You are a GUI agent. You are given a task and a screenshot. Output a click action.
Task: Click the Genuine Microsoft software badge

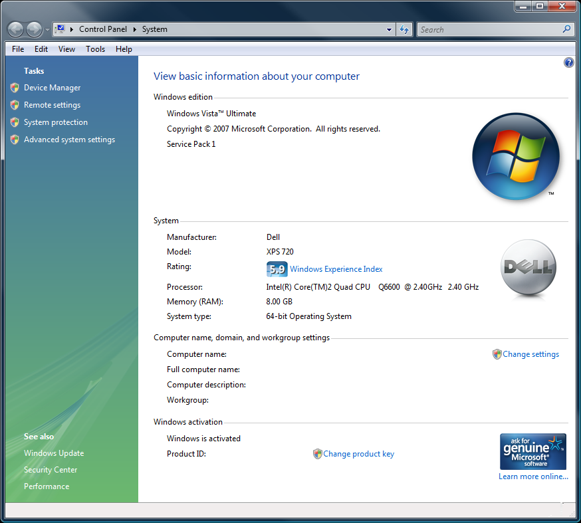532,452
